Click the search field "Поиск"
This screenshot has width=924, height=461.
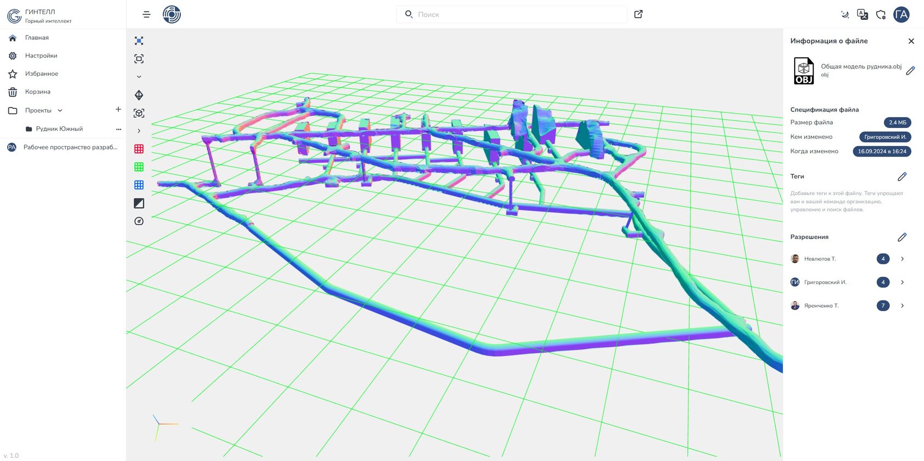(512, 14)
